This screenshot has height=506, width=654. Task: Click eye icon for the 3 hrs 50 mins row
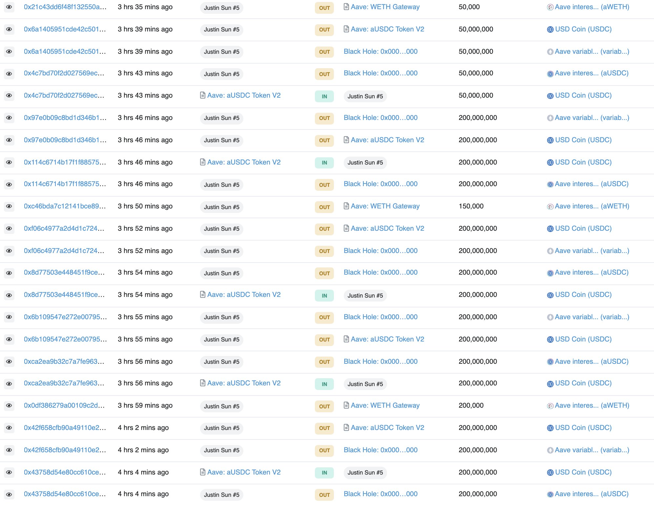coord(9,206)
